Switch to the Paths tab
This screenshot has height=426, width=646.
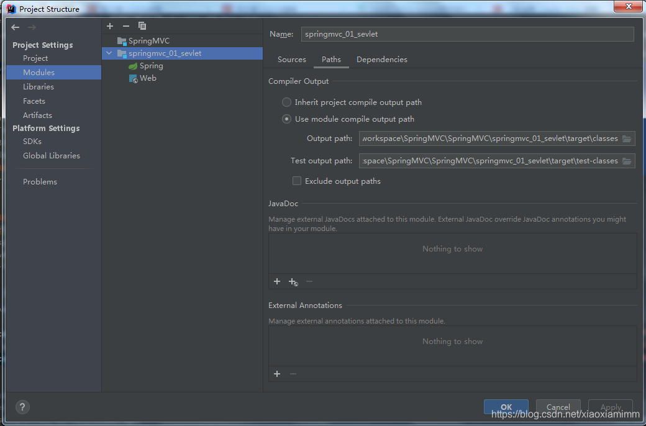pos(331,60)
